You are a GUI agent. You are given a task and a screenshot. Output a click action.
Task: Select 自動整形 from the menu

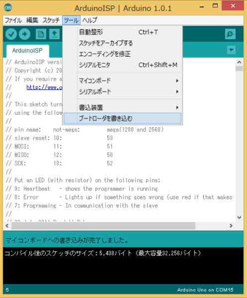122,32
